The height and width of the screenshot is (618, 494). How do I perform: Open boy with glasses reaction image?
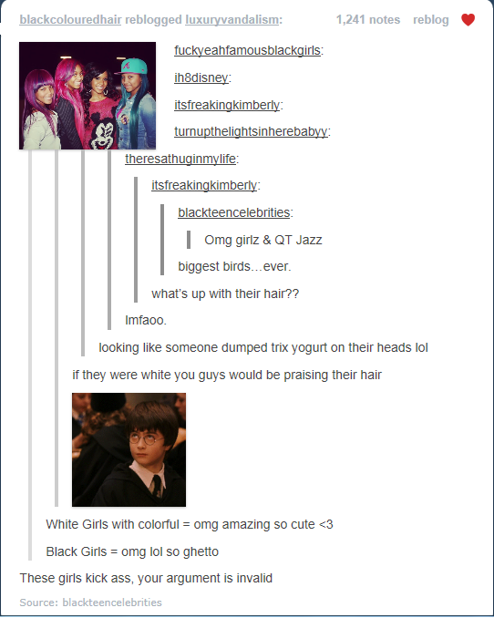tap(129, 449)
